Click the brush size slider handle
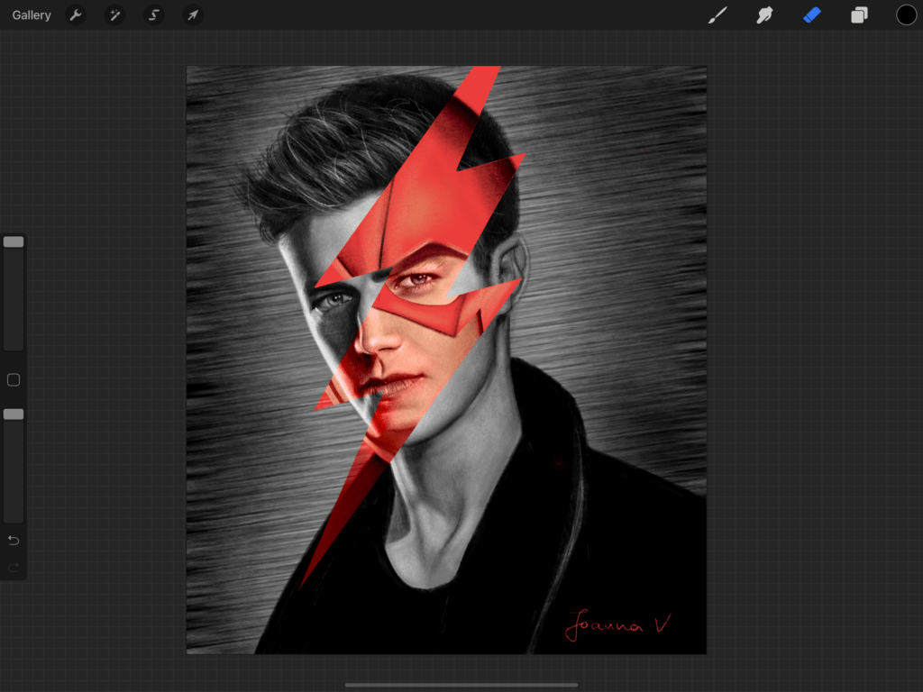Screen dimensions: 923x692 (x=14, y=241)
